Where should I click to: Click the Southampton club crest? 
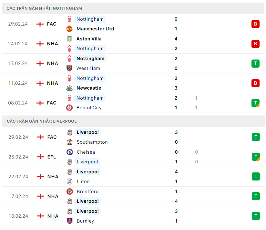pyautogui.click(x=70, y=142)
